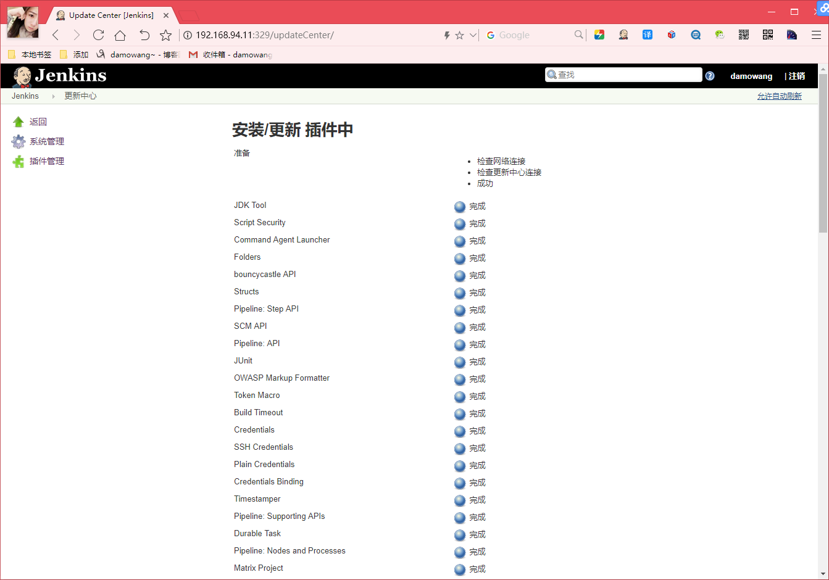This screenshot has height=580, width=829.
Task: Select the OWASP Markup Formatter plugin name
Action: tap(281, 378)
